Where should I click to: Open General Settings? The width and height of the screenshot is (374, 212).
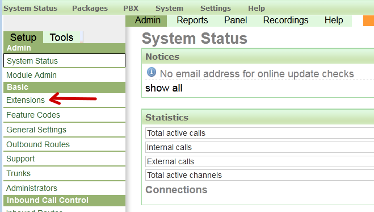pos(64,130)
